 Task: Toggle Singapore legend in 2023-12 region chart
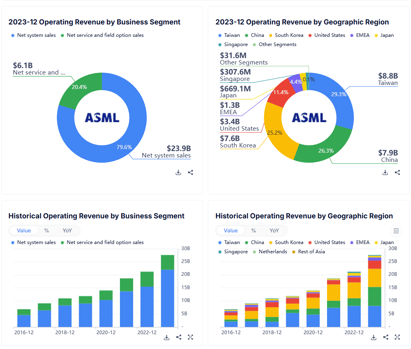coord(233,44)
